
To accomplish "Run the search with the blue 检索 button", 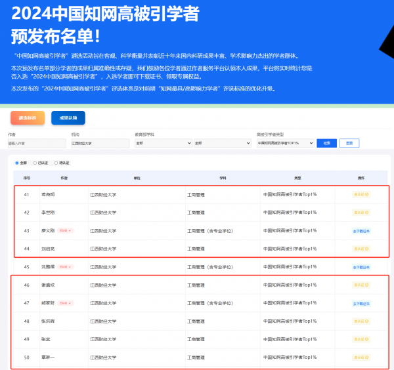I will 326,143.
